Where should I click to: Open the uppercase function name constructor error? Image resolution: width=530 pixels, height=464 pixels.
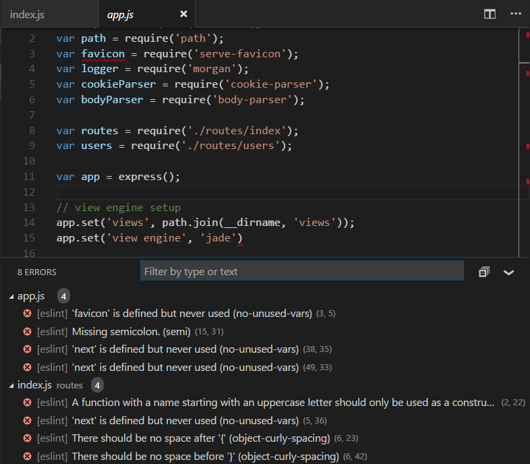click(x=283, y=403)
